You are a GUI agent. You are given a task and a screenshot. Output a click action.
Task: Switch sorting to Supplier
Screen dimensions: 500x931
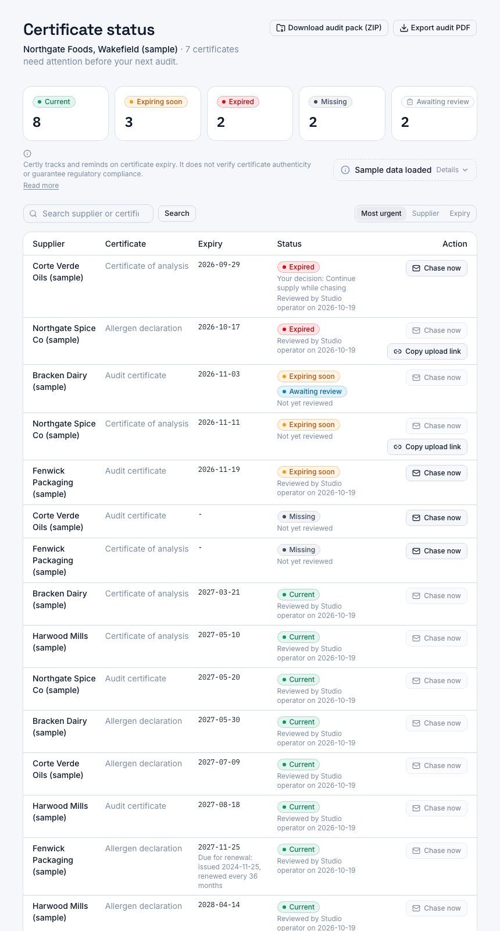[x=426, y=214]
